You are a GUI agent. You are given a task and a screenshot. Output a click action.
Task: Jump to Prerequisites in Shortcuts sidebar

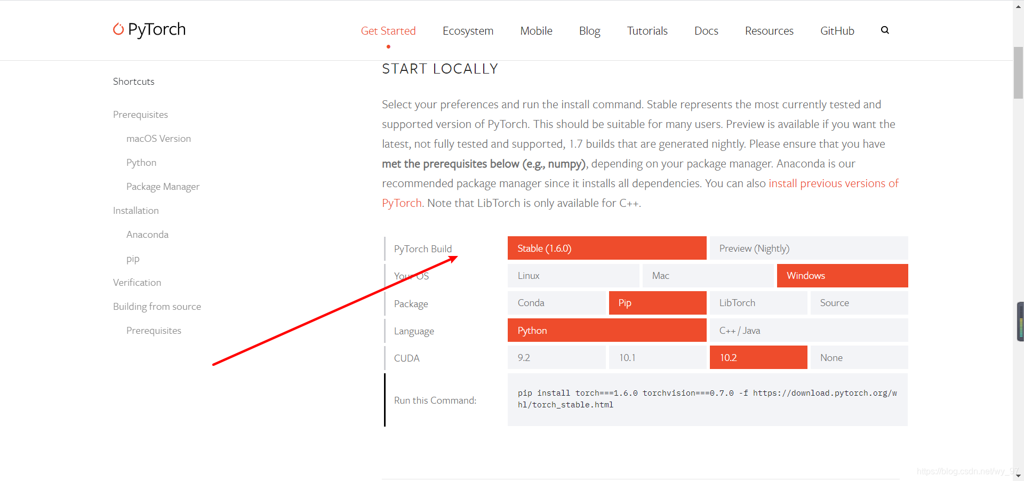[140, 115]
